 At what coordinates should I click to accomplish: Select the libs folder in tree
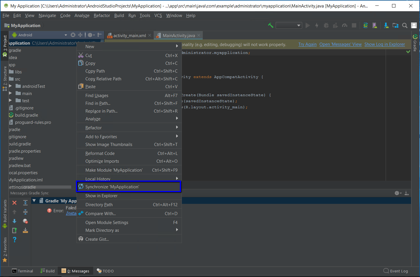coord(18,72)
